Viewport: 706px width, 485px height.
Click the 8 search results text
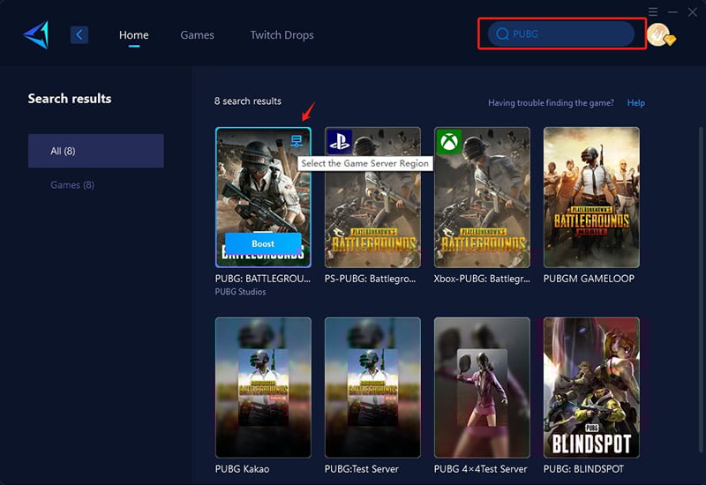pos(248,101)
